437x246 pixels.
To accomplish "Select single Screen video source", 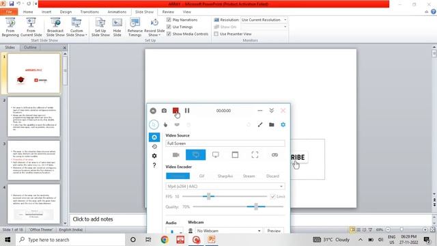I will (216, 155).
